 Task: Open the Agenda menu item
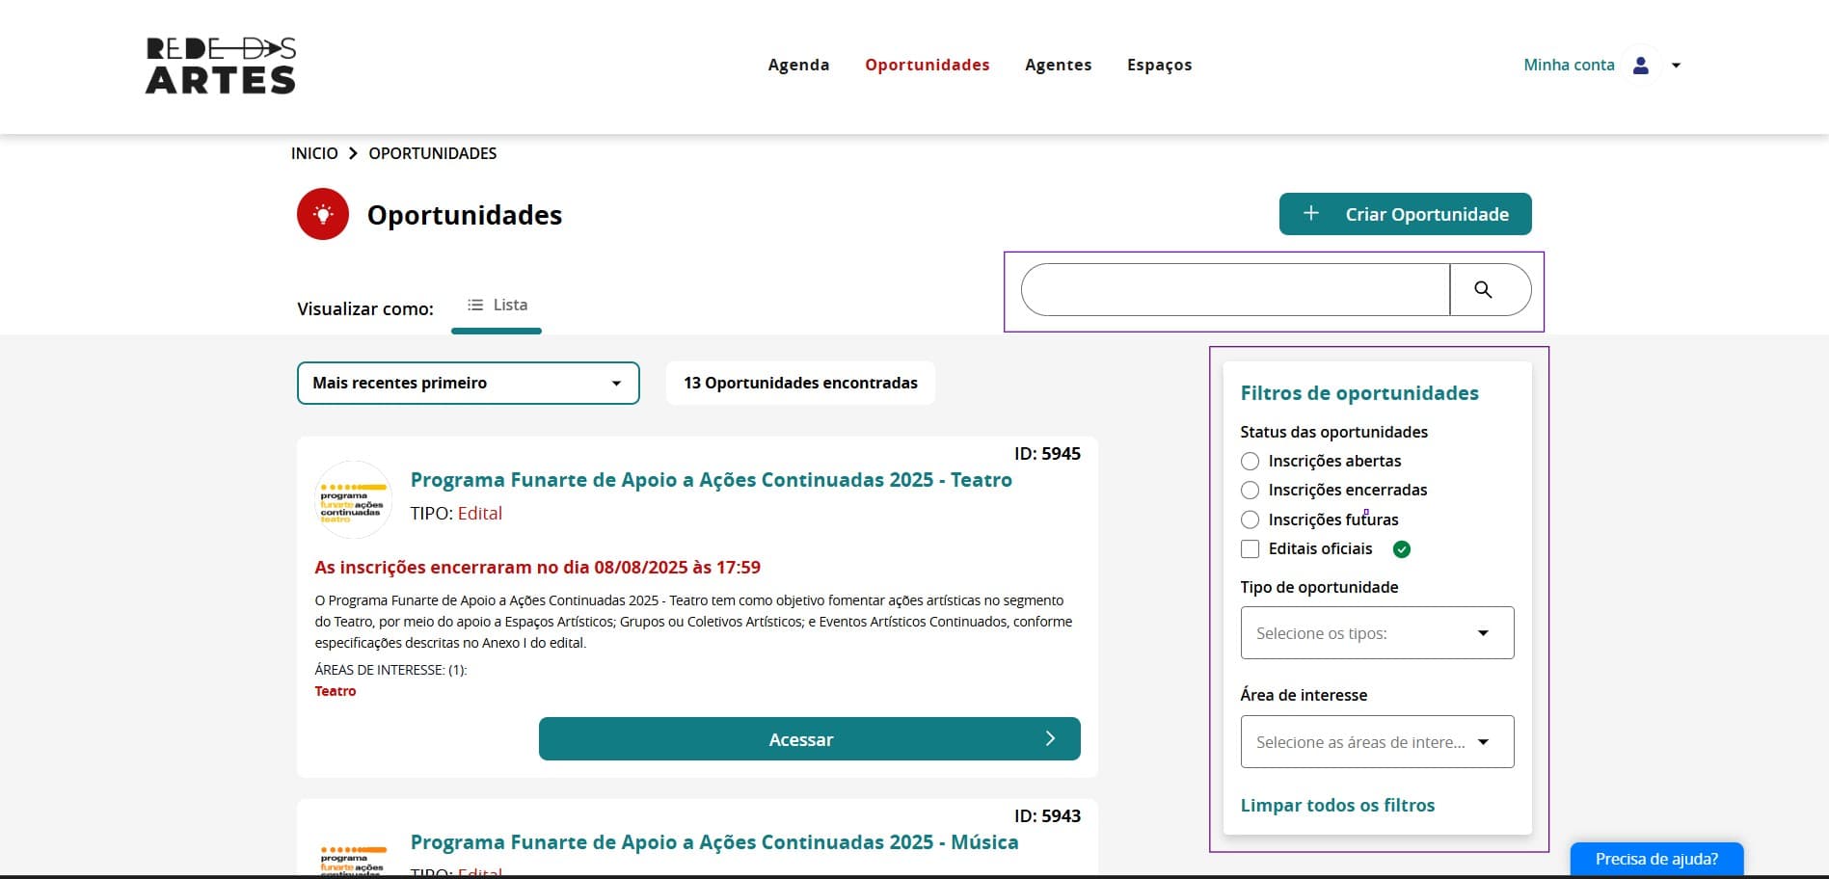(798, 65)
